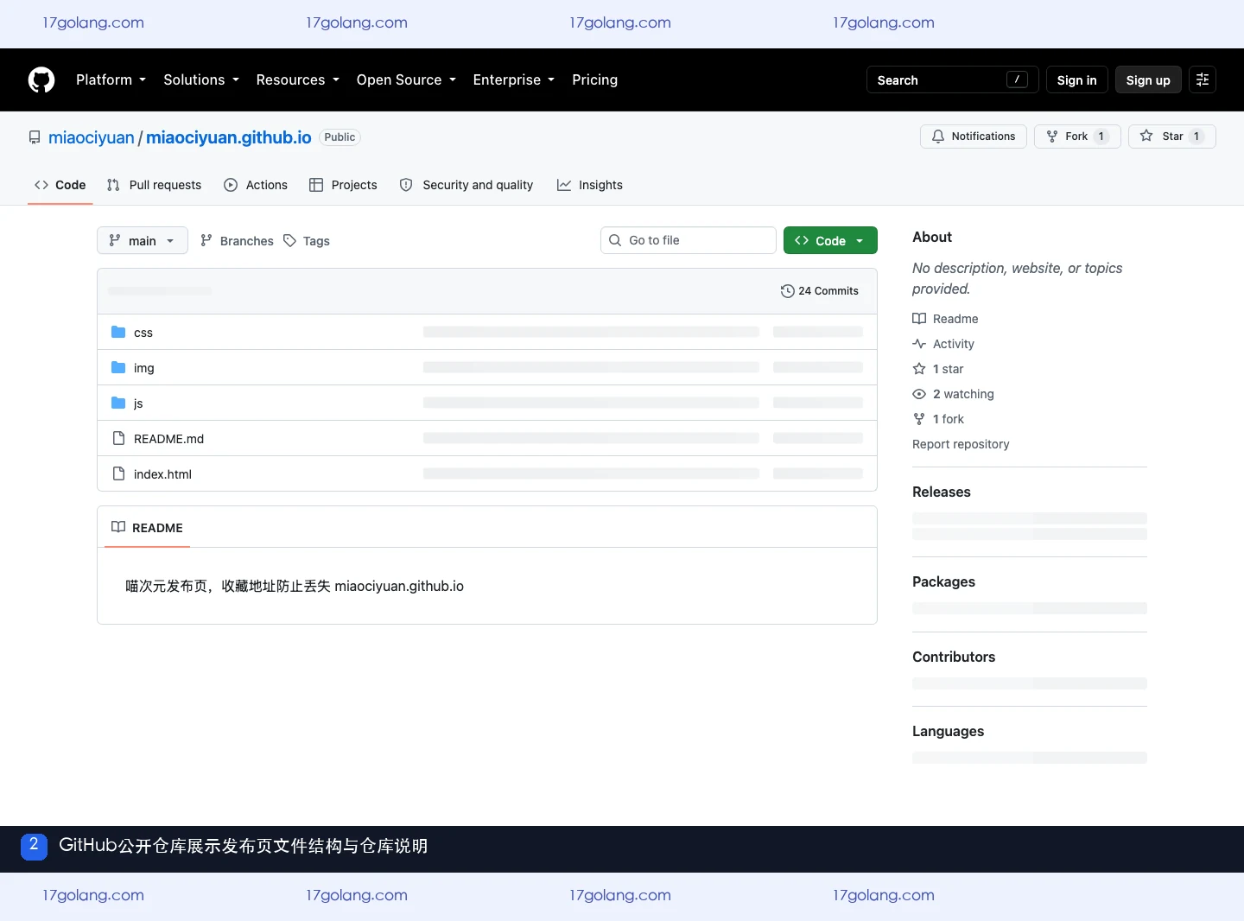View the Tags list
The image size is (1244, 921).
(x=307, y=240)
